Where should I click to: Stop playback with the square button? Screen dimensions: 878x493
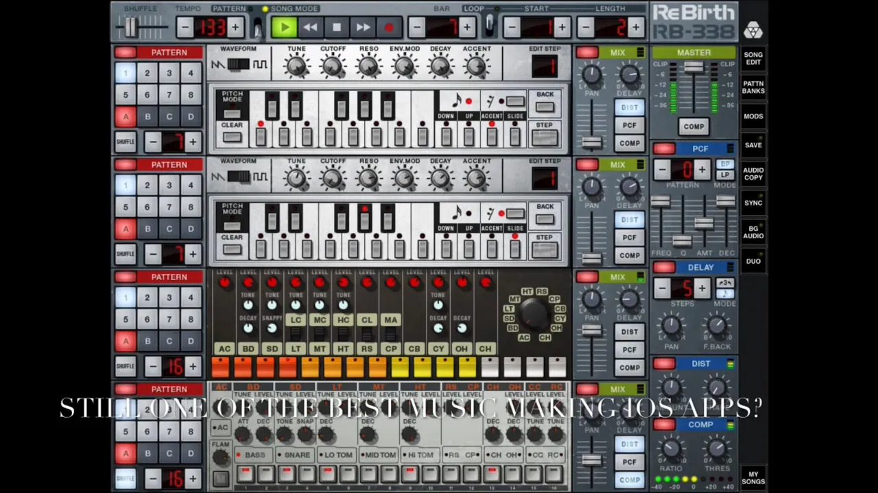pyautogui.click(x=336, y=27)
